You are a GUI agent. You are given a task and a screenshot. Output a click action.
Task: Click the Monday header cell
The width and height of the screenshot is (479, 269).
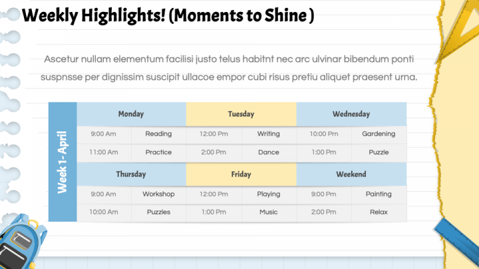click(131, 114)
